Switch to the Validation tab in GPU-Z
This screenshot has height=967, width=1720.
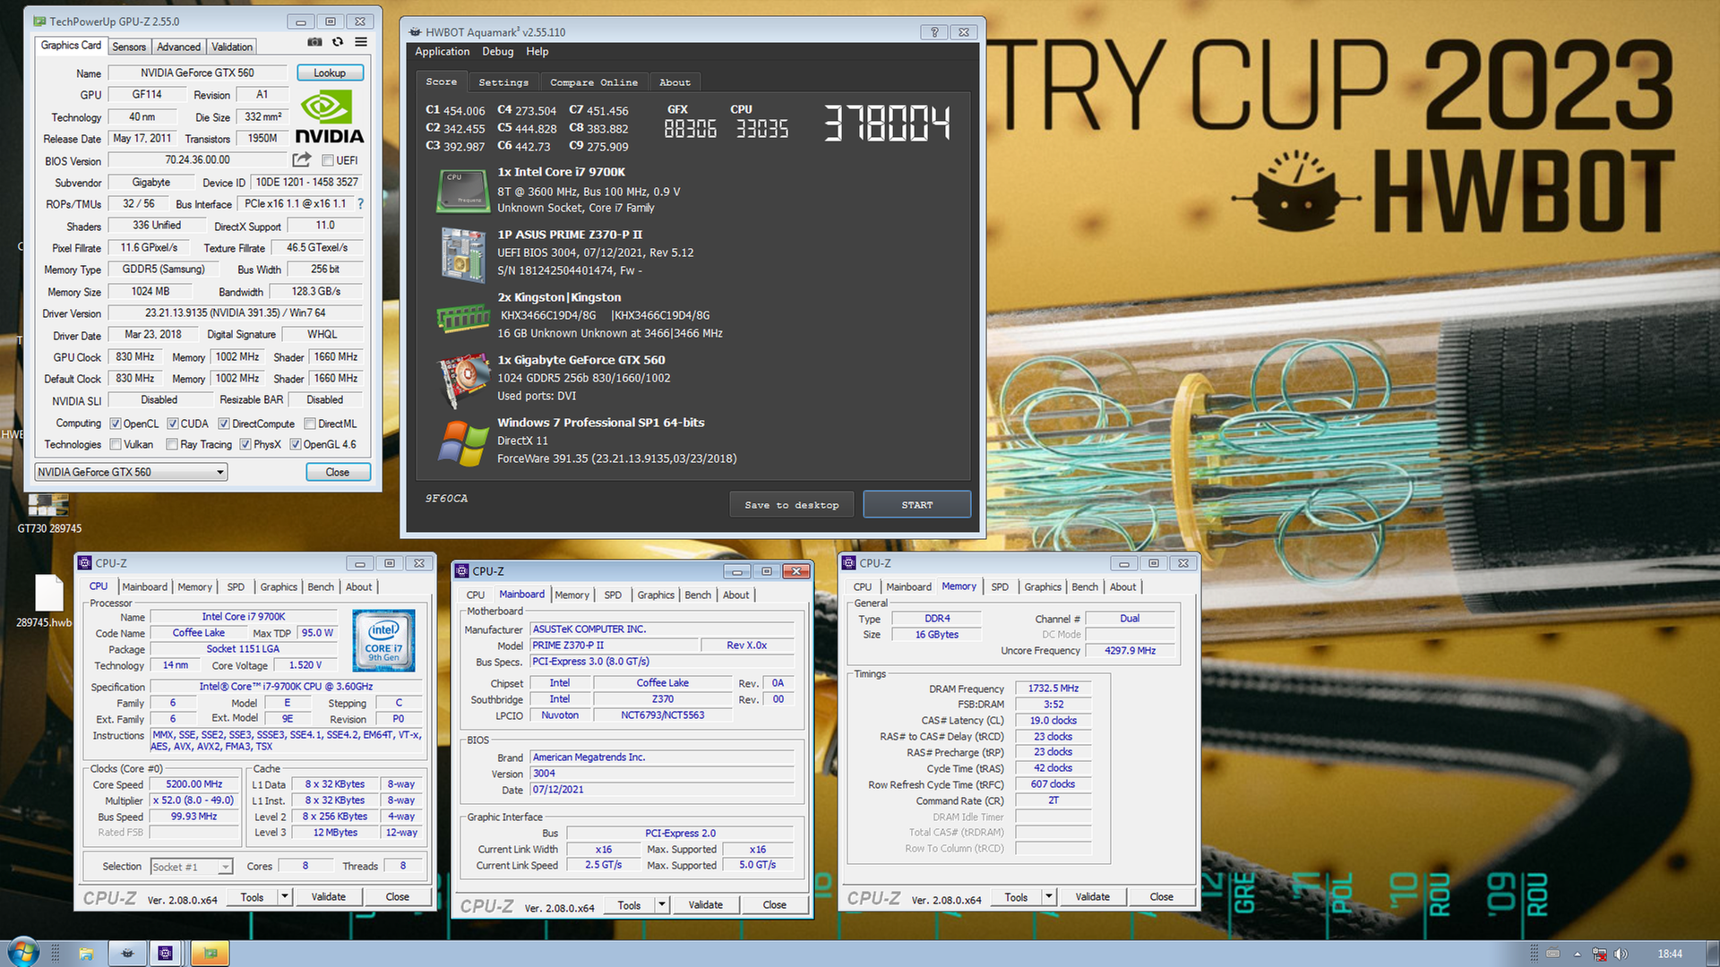click(232, 47)
